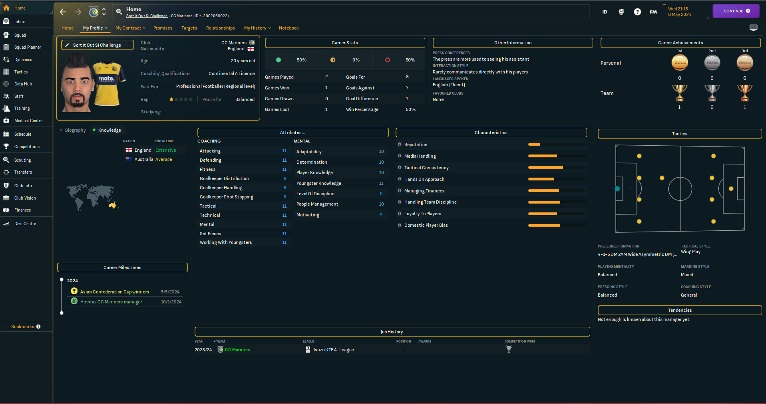Open the Data Hub icon
766x404 pixels.
pyautogui.click(x=6, y=84)
